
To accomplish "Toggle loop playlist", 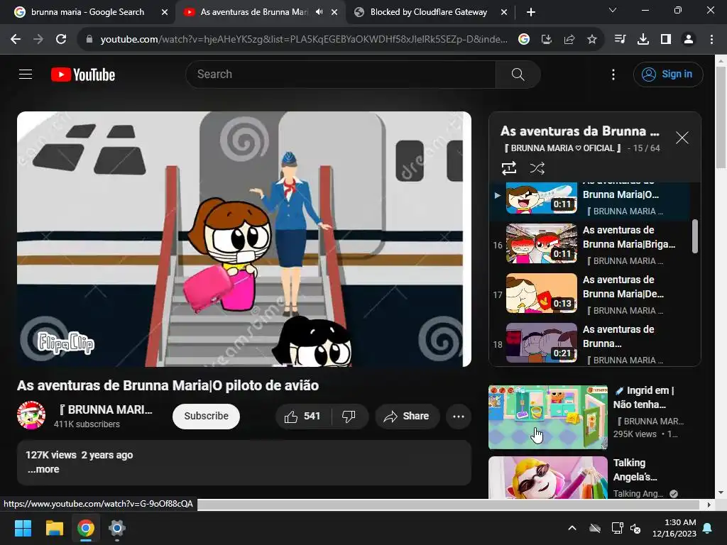I will pos(508,168).
